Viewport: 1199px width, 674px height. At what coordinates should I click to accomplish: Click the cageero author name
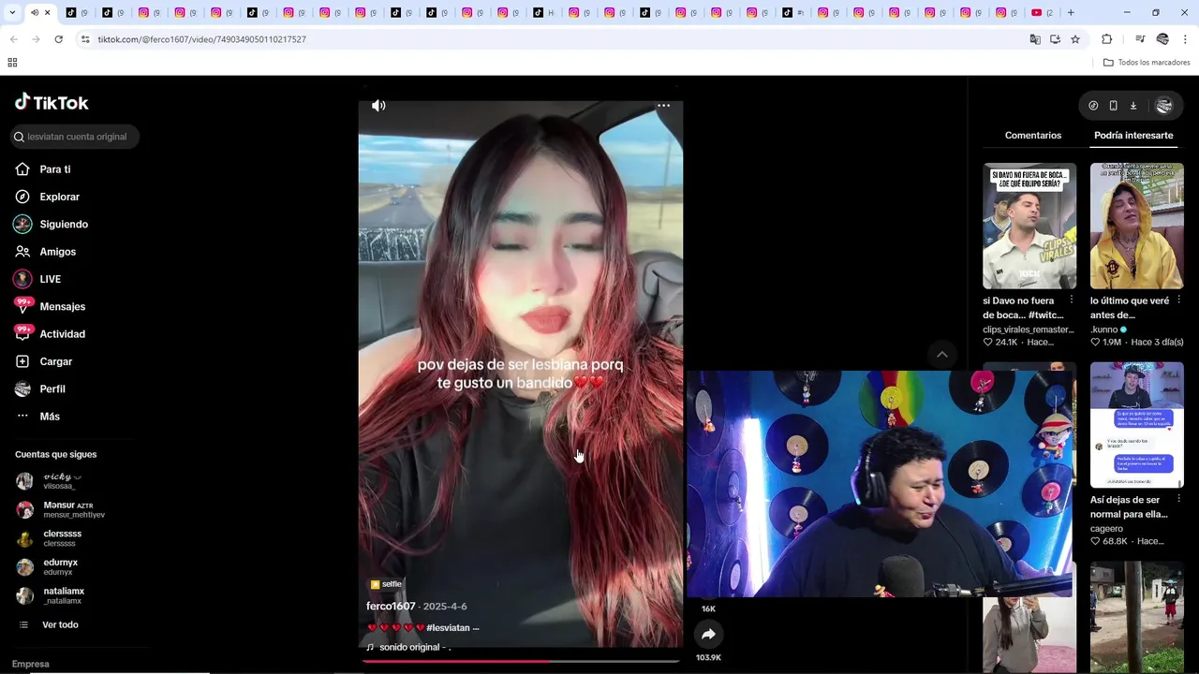(x=1106, y=529)
